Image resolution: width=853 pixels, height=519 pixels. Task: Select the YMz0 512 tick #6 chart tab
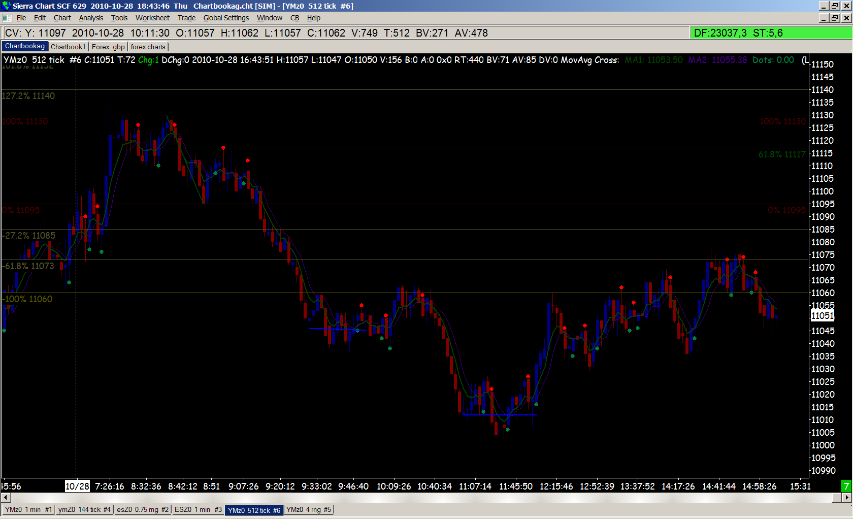click(x=254, y=510)
